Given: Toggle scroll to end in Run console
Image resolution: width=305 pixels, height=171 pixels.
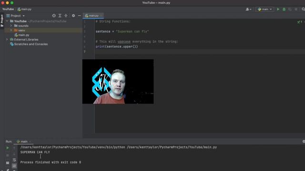Looking at the screenshot, I should (x=14, y=166).
